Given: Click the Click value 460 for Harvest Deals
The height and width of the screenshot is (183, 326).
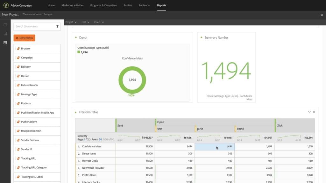Looking at the screenshot, I should click(310, 161).
